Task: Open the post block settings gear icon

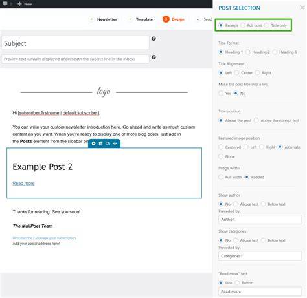Action: tap(93, 144)
